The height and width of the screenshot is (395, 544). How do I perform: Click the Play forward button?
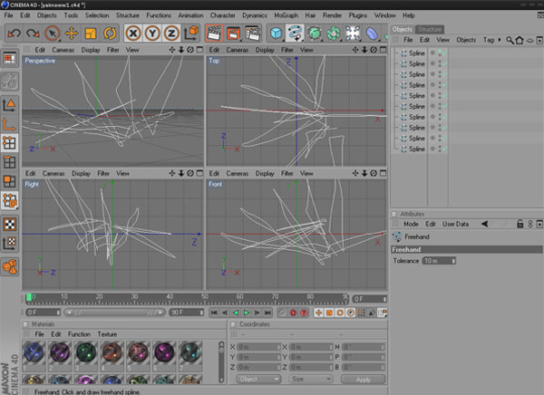pyautogui.click(x=247, y=313)
